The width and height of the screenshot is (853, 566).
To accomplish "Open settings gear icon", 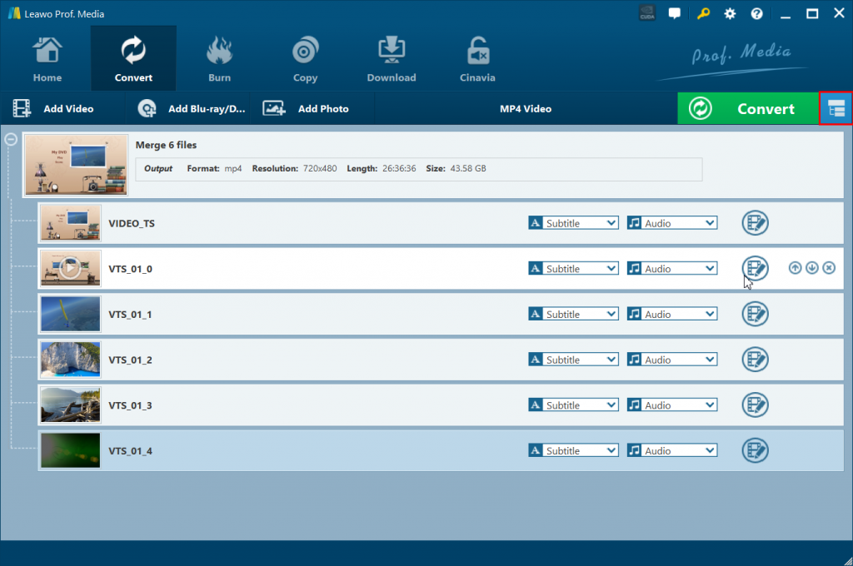I will click(x=730, y=14).
